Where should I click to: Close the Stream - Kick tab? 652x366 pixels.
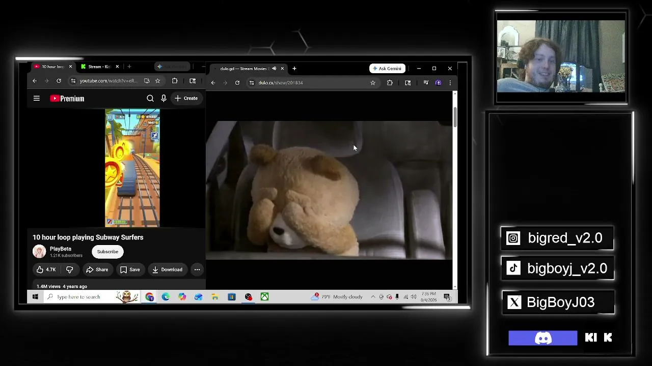pyautogui.click(x=117, y=67)
